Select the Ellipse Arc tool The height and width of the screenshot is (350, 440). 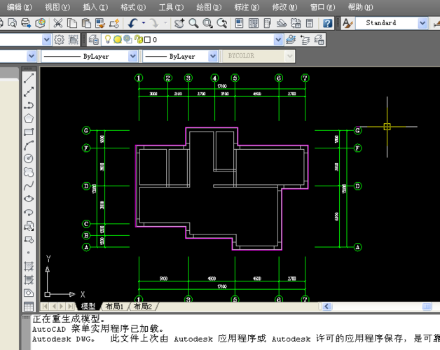[29, 212]
